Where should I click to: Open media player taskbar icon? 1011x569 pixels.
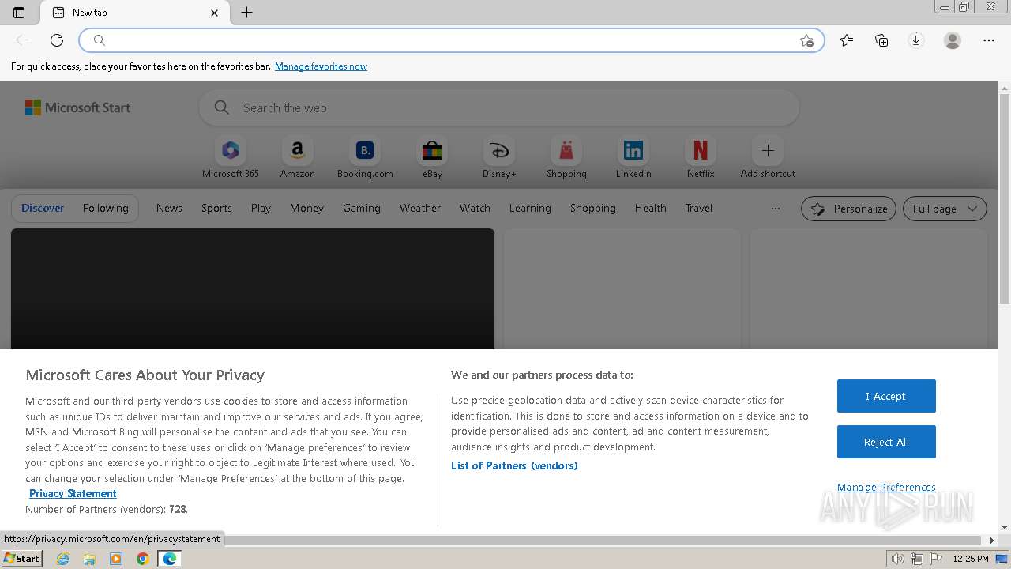tap(116, 559)
